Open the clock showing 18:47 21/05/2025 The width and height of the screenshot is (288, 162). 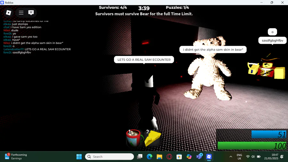(x=271, y=157)
